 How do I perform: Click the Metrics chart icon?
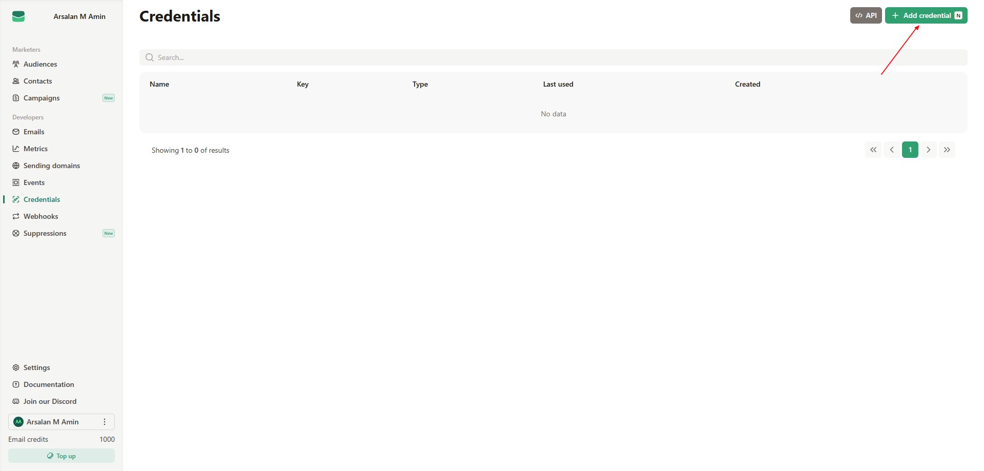(16, 149)
